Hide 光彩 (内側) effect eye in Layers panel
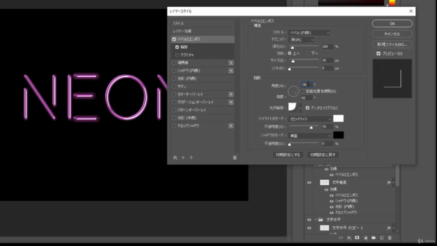This screenshot has height=246, width=437. point(332,207)
